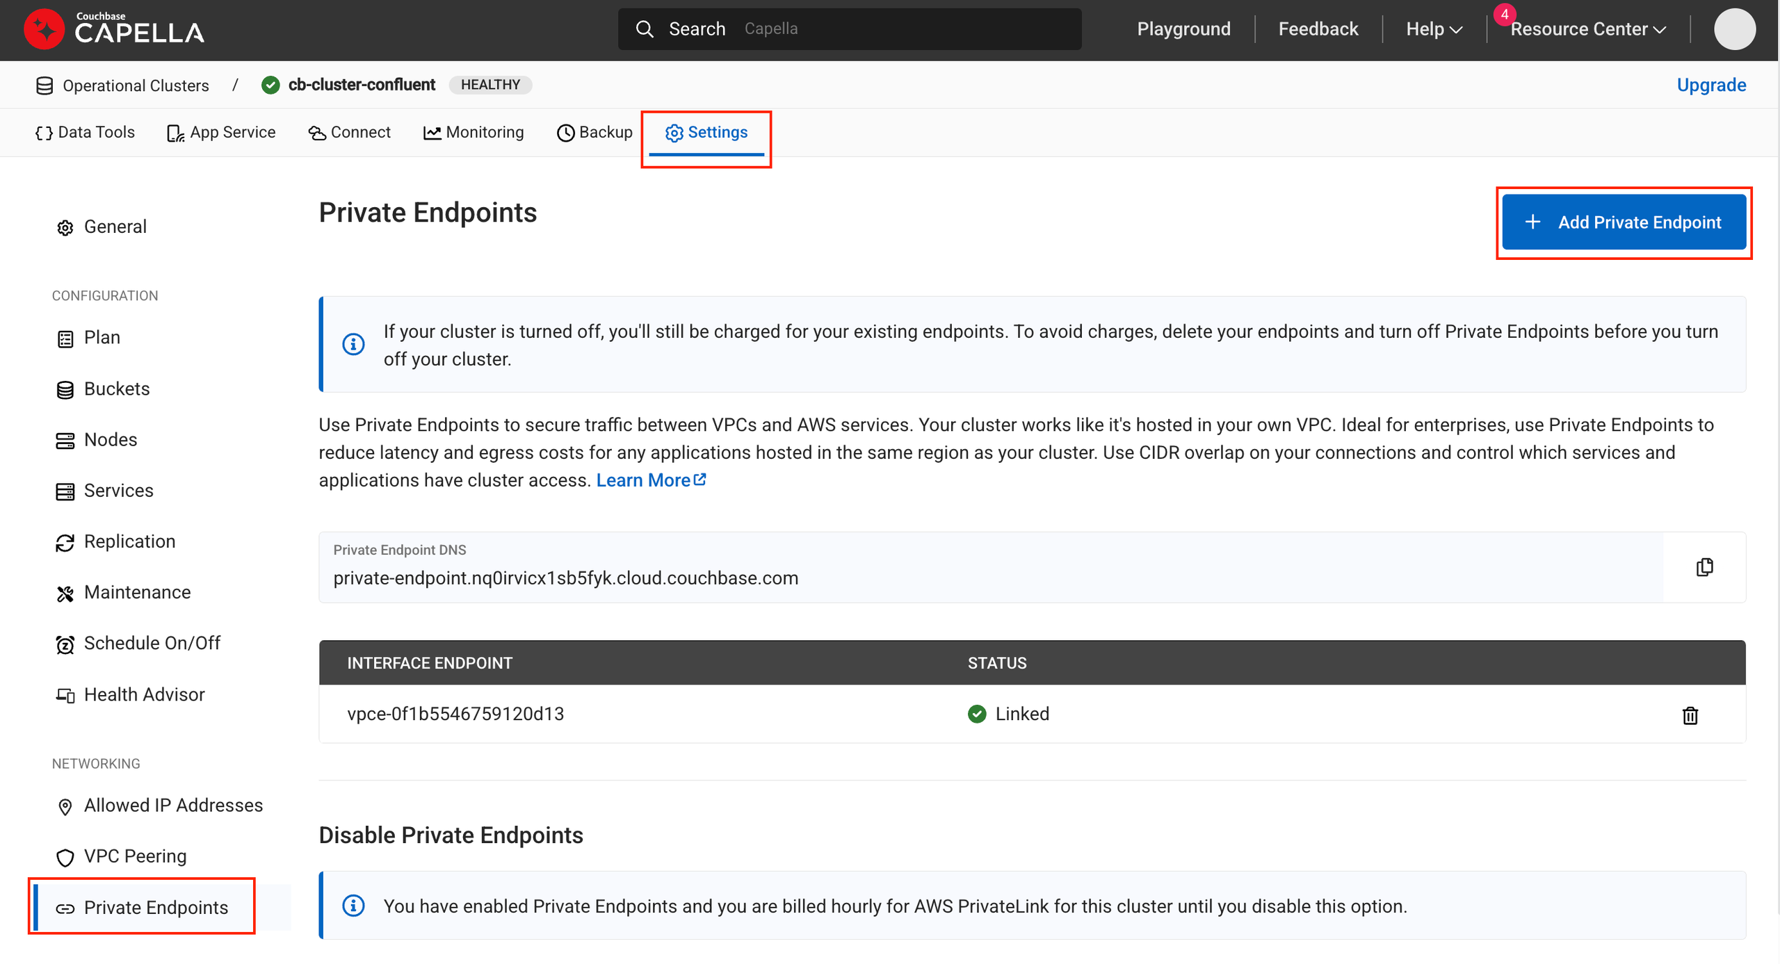The height and width of the screenshot is (964, 1780).
Task: Open Allowed IP Addresses networking page
Action: (172, 805)
